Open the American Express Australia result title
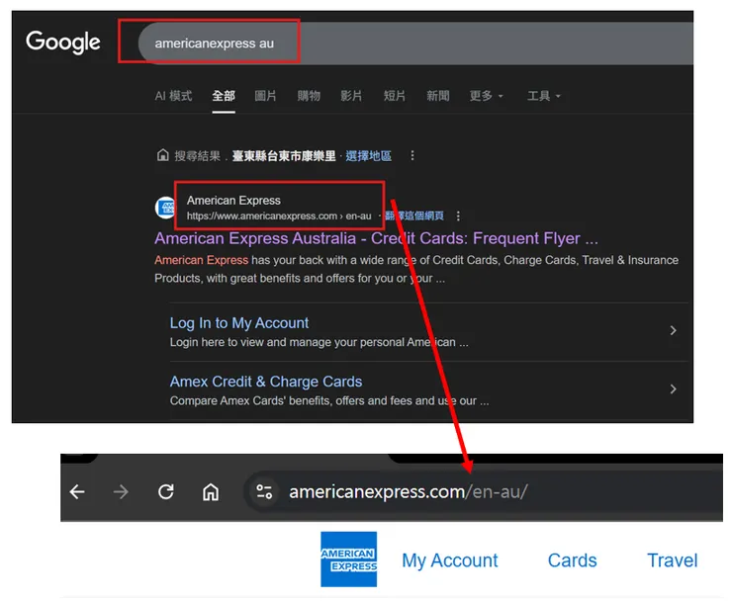The height and width of the screenshot is (602, 732). tap(376, 238)
